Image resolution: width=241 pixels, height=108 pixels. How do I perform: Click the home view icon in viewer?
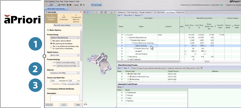point(84,12)
